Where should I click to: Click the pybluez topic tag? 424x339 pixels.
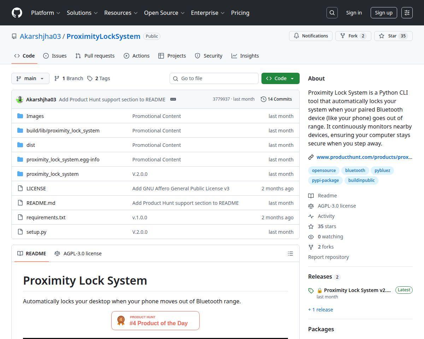click(x=382, y=171)
